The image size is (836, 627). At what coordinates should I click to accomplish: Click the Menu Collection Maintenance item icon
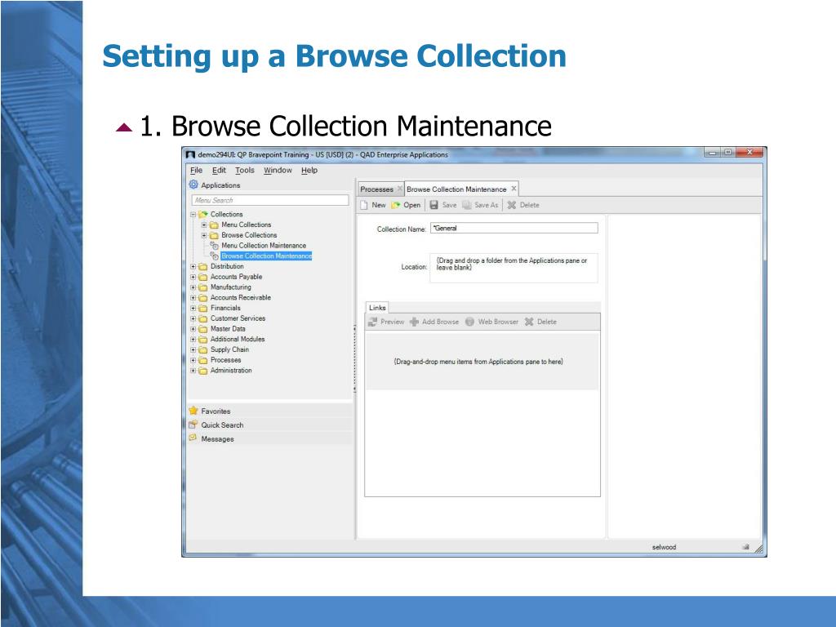click(215, 245)
